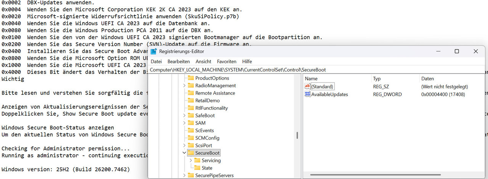Select the SafeBoot folder icon
The width and height of the screenshot is (488, 179).
click(x=191, y=115)
